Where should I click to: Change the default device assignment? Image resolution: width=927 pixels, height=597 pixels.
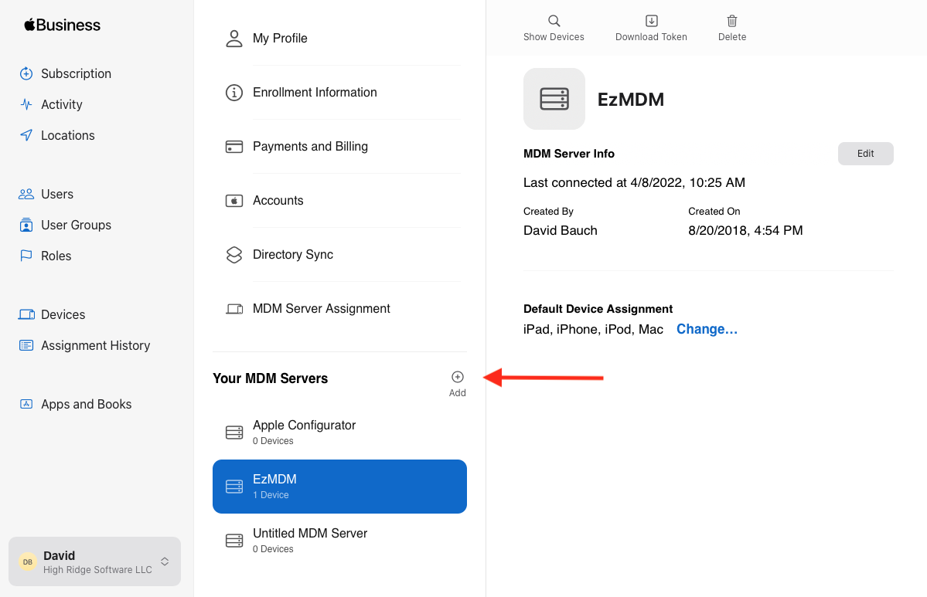click(x=707, y=330)
